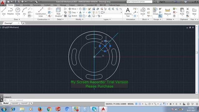Select the Polyline tool
The image size is (199, 112).
coord(10,11)
